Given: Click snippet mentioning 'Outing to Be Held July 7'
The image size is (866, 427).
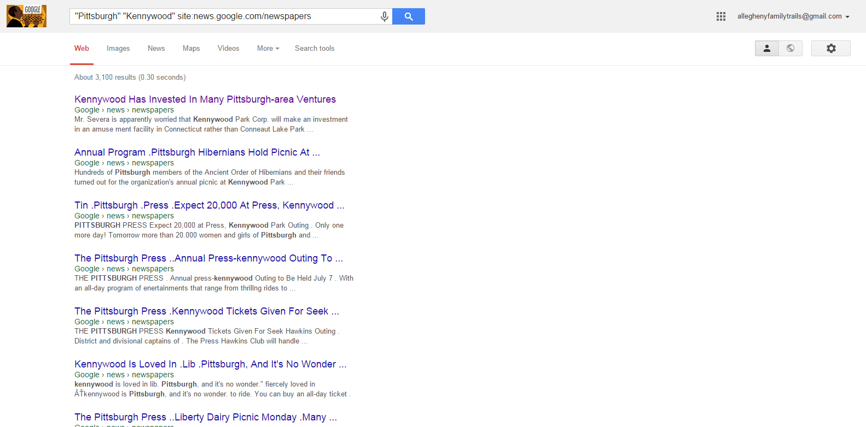Looking at the screenshot, I should (x=214, y=283).
